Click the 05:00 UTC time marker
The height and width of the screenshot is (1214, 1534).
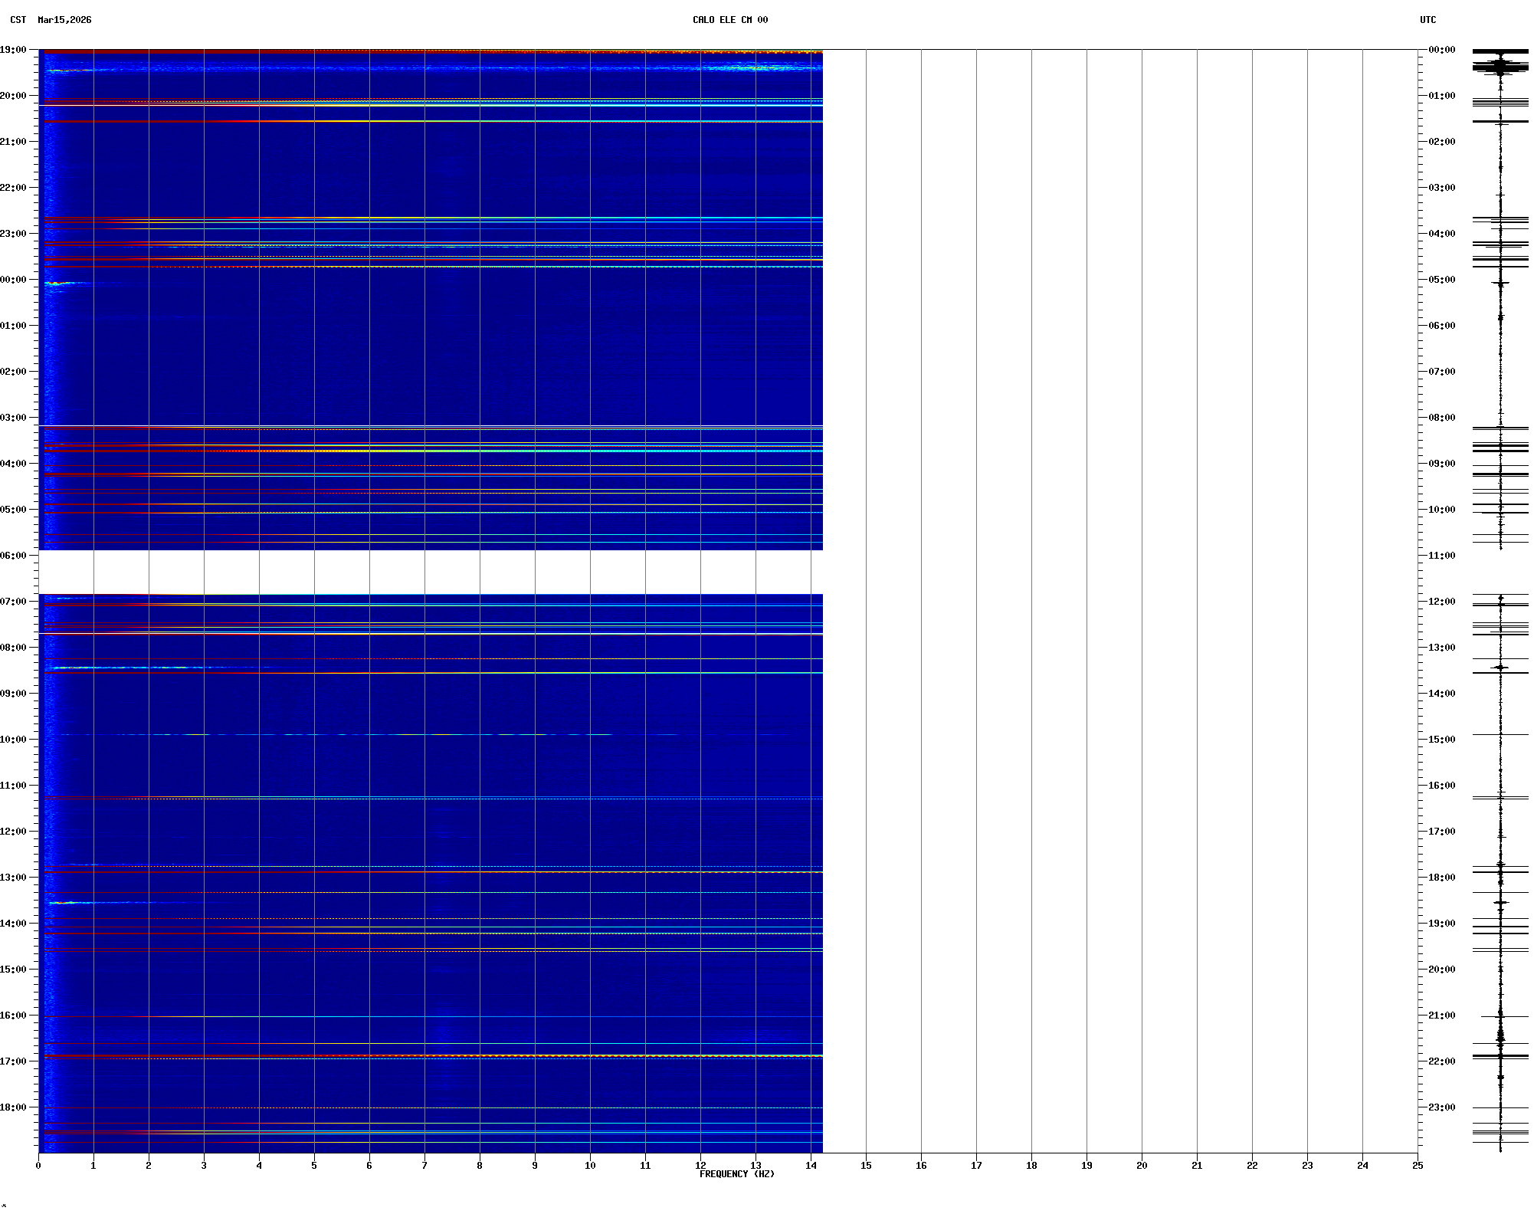pyautogui.click(x=1441, y=280)
